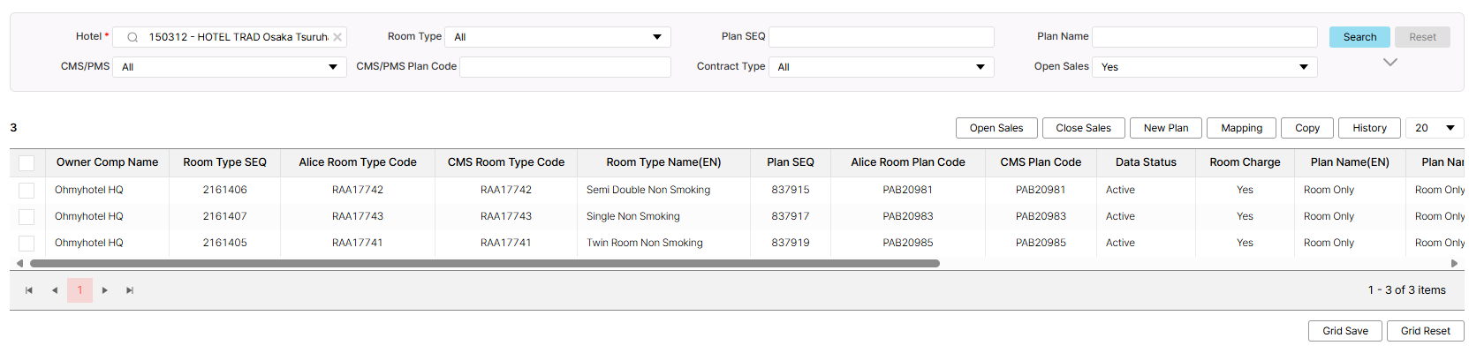This screenshot has width=1469, height=353.
Task: Open the Open Sales filter dropdown
Action: [1204, 67]
